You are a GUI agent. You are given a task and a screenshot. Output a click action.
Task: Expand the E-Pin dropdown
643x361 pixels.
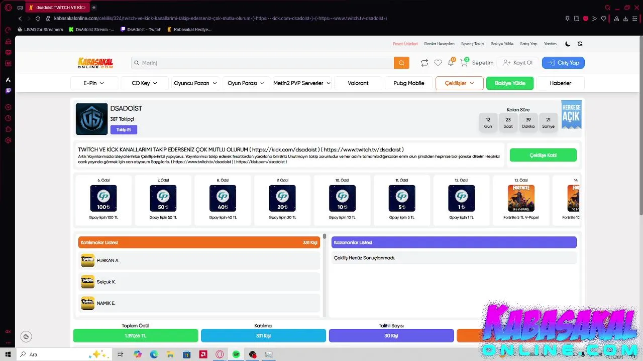click(x=94, y=83)
